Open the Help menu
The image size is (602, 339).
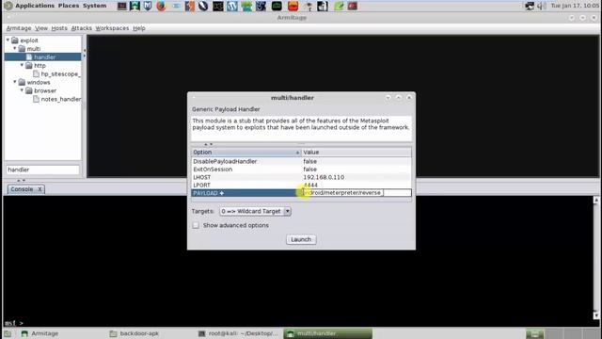[x=139, y=28]
